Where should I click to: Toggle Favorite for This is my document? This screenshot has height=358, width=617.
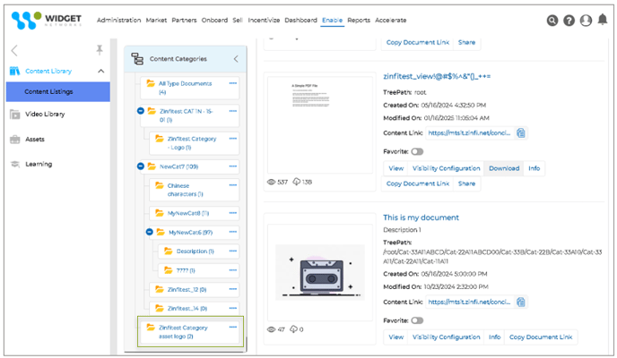coord(417,320)
